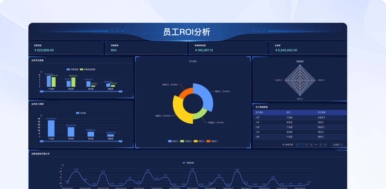Click the pagination ellipsis to jump pages
The width and height of the screenshot is (386, 189).
[x=316, y=145]
